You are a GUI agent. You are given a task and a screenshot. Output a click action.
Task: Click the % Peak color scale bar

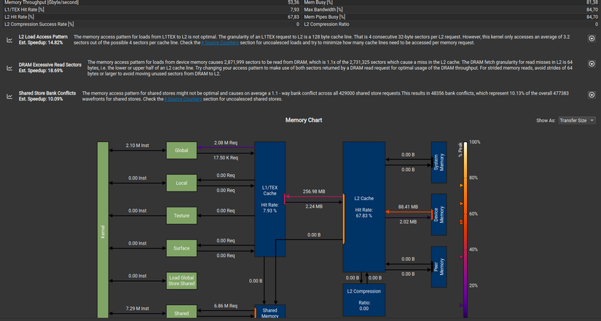[x=466, y=230]
